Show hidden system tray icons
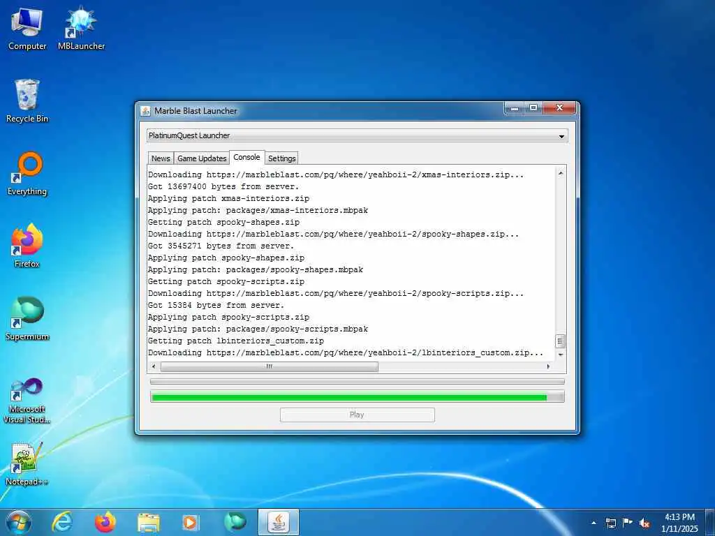 [594, 523]
